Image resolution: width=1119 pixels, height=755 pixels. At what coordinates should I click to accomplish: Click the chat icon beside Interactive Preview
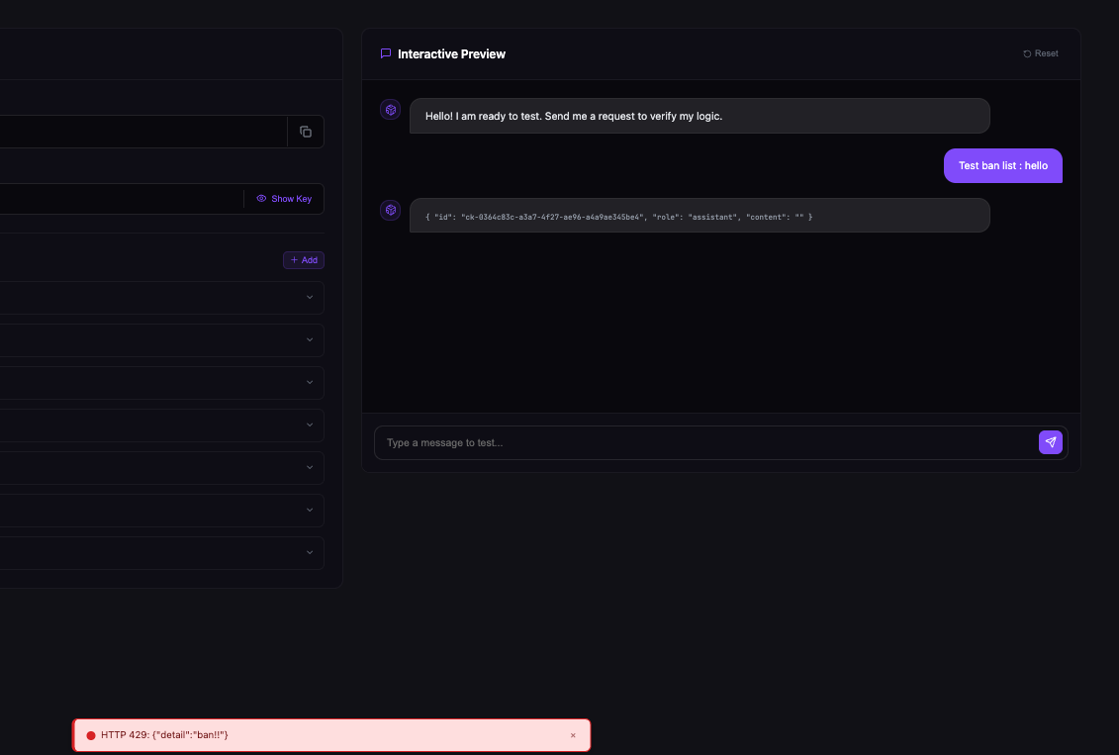click(386, 53)
